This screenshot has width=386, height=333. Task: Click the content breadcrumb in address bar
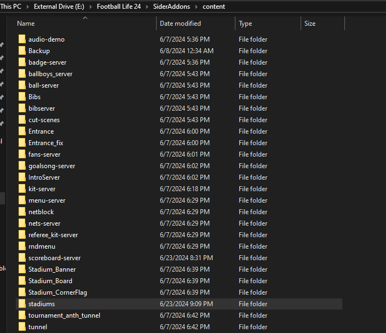[214, 7]
